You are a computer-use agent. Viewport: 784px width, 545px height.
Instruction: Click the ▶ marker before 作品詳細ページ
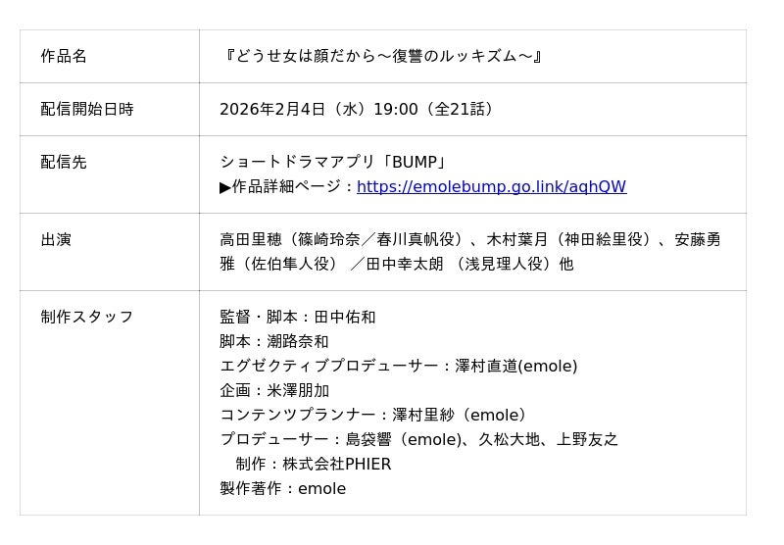(225, 187)
